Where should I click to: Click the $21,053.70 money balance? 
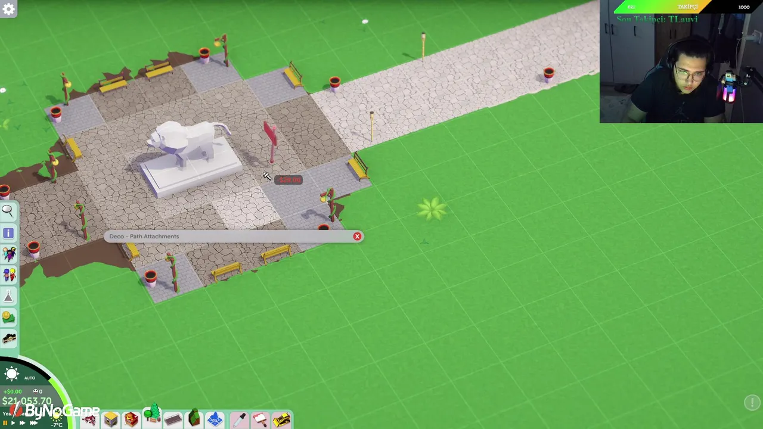click(x=27, y=401)
